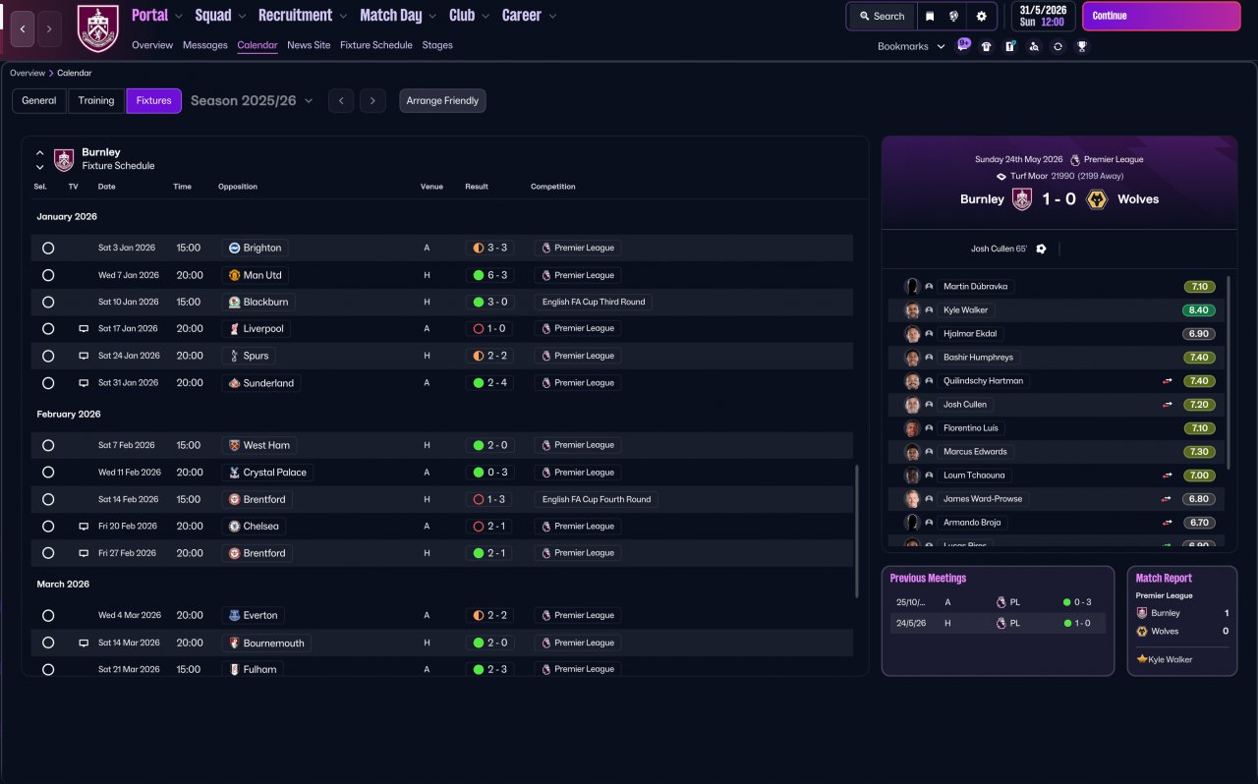1258x784 pixels.
Task: Select the Crystal Palace fixture radio button
Action: [x=48, y=473]
